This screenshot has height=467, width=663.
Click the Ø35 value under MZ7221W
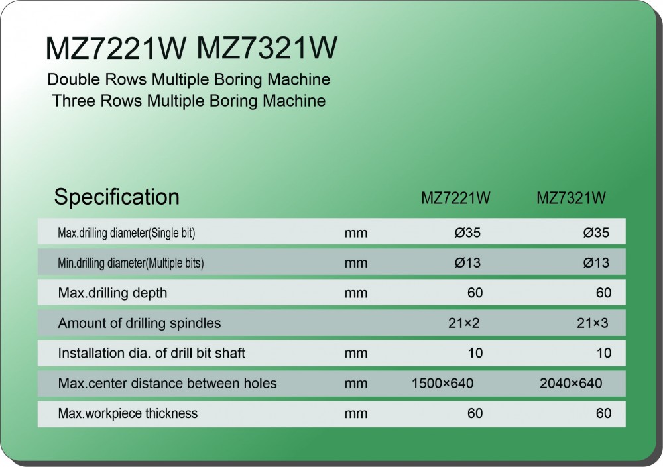467,233
